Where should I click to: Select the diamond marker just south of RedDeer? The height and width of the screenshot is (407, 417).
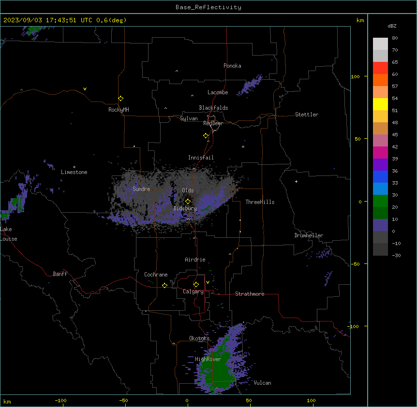click(x=206, y=136)
